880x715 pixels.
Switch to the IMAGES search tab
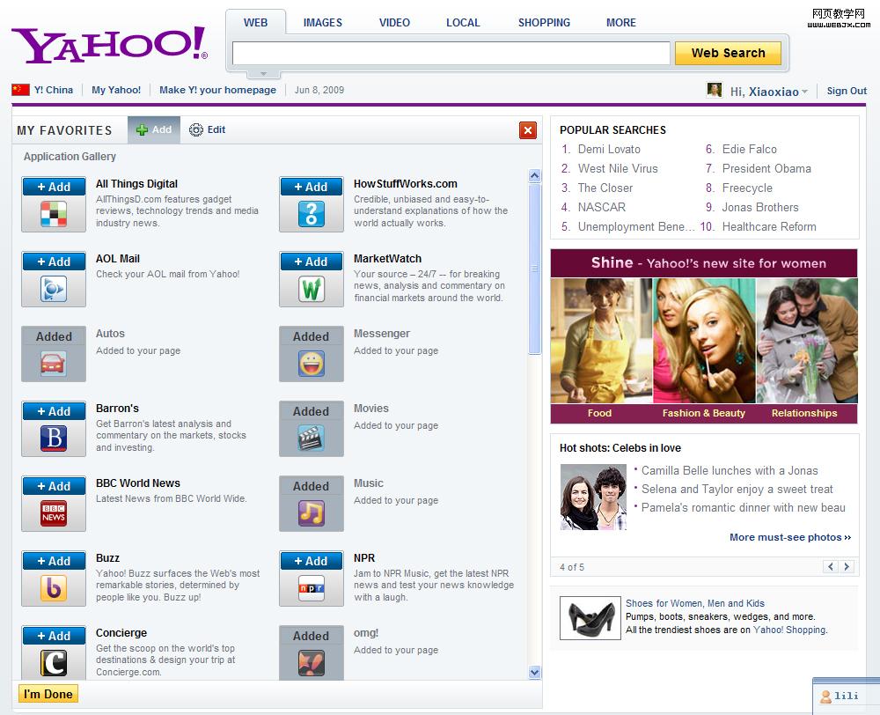pos(323,23)
